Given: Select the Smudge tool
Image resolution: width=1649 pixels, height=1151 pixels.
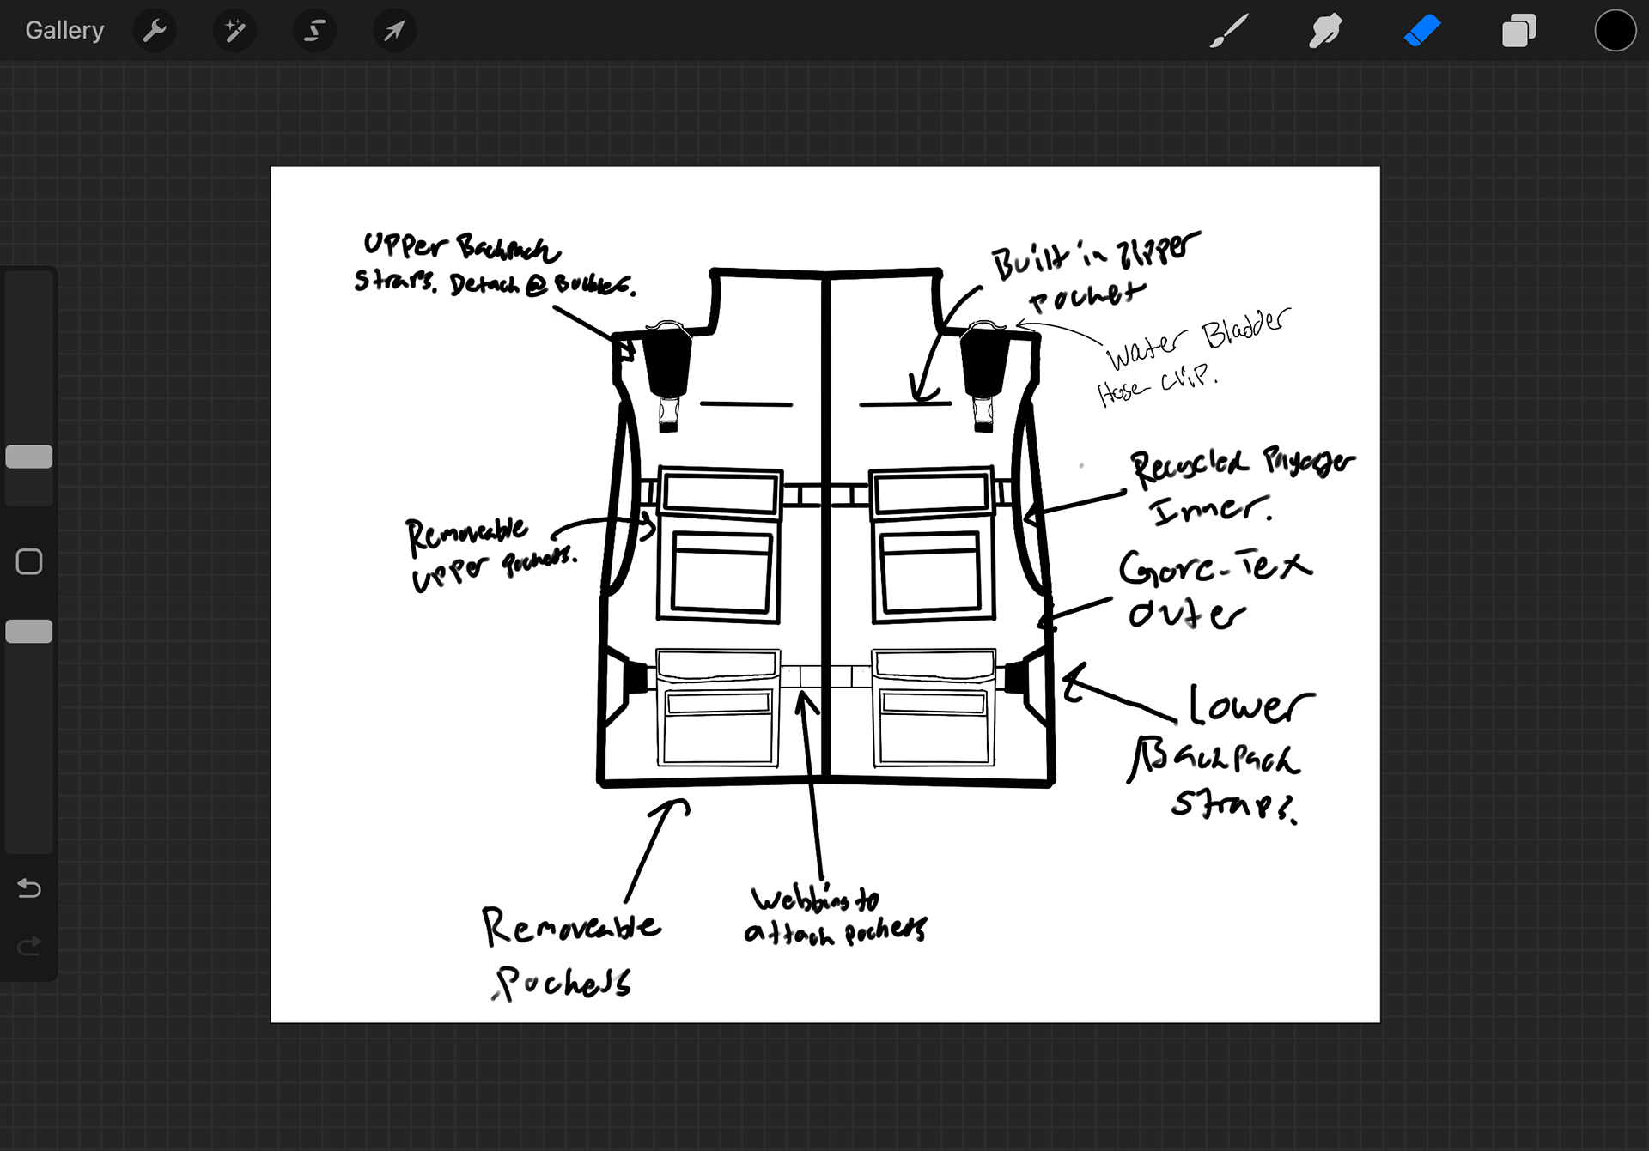Looking at the screenshot, I should click(x=1325, y=31).
